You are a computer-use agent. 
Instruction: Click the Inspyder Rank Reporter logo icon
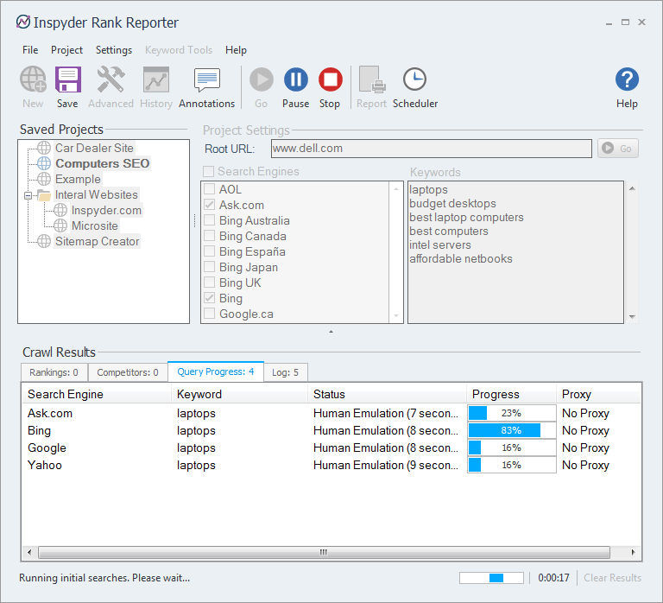[23, 22]
